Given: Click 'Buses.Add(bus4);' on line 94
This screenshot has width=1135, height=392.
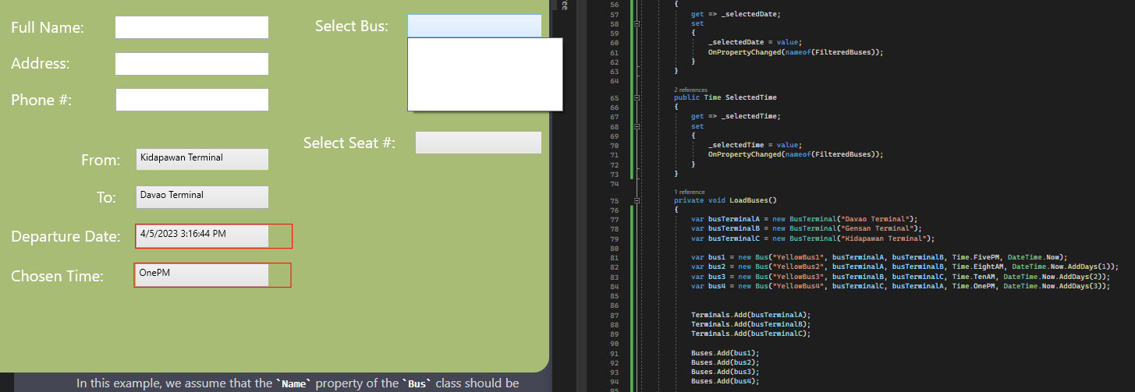Looking at the screenshot, I should [725, 381].
